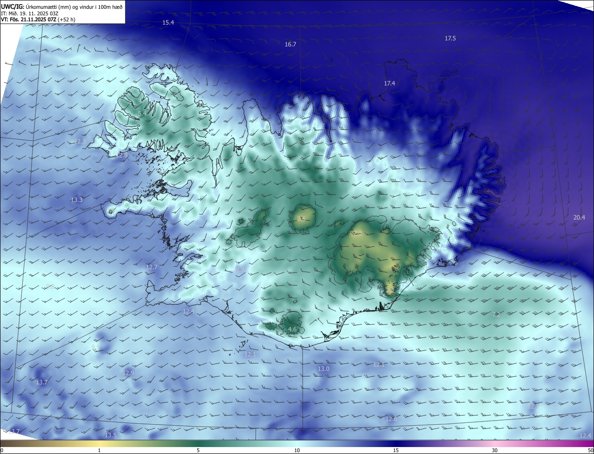The width and height of the screenshot is (594, 454).
Task: Click the colour scale at tick label 30
Action: (495, 450)
